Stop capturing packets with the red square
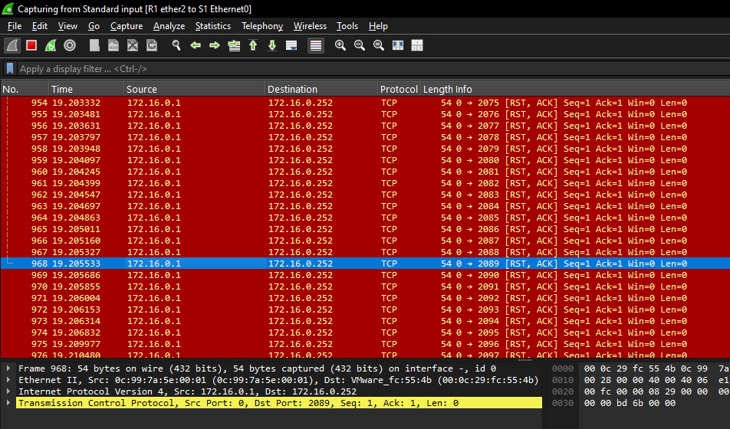Screen dimensions: 730x429 point(31,46)
